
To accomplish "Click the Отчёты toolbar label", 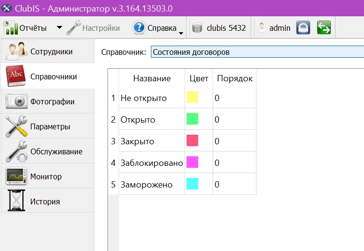I will click(x=33, y=28).
